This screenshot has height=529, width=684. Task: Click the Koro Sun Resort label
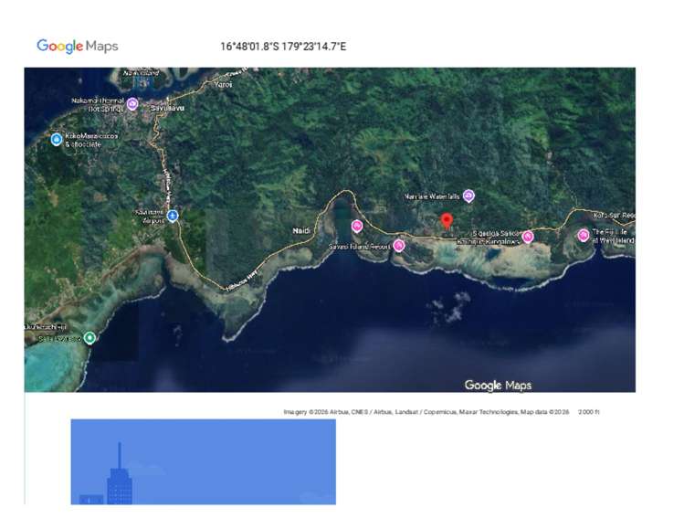(615, 216)
